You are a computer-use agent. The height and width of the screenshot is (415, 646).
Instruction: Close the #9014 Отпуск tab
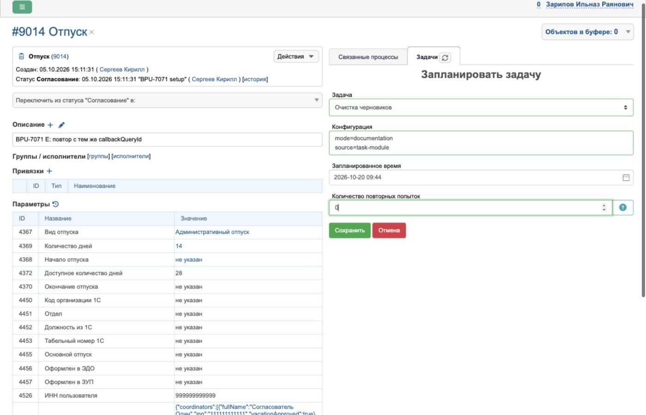92,32
